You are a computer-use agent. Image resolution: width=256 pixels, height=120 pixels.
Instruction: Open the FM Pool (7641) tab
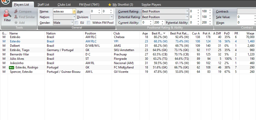[89, 5]
